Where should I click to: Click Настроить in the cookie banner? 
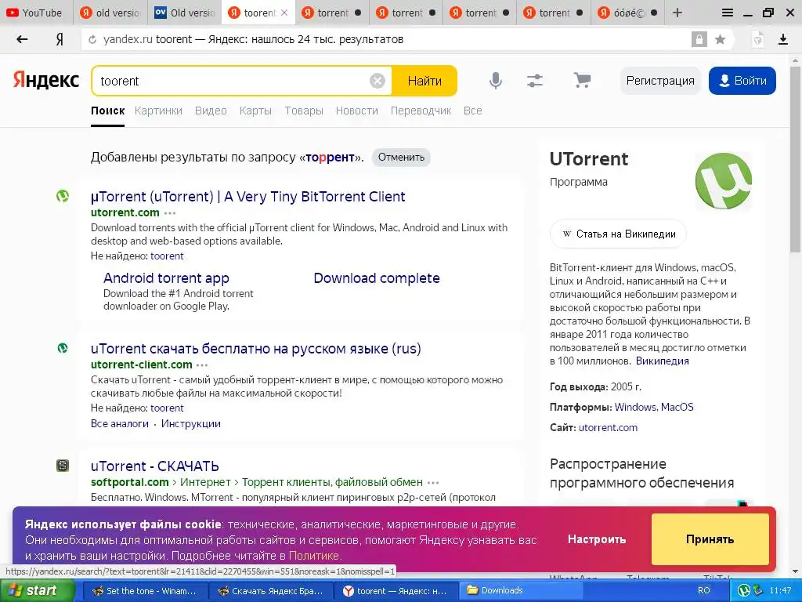coord(596,539)
